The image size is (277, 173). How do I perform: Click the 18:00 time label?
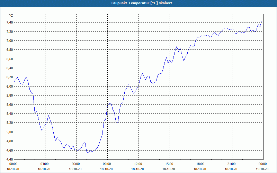(x=201, y=164)
